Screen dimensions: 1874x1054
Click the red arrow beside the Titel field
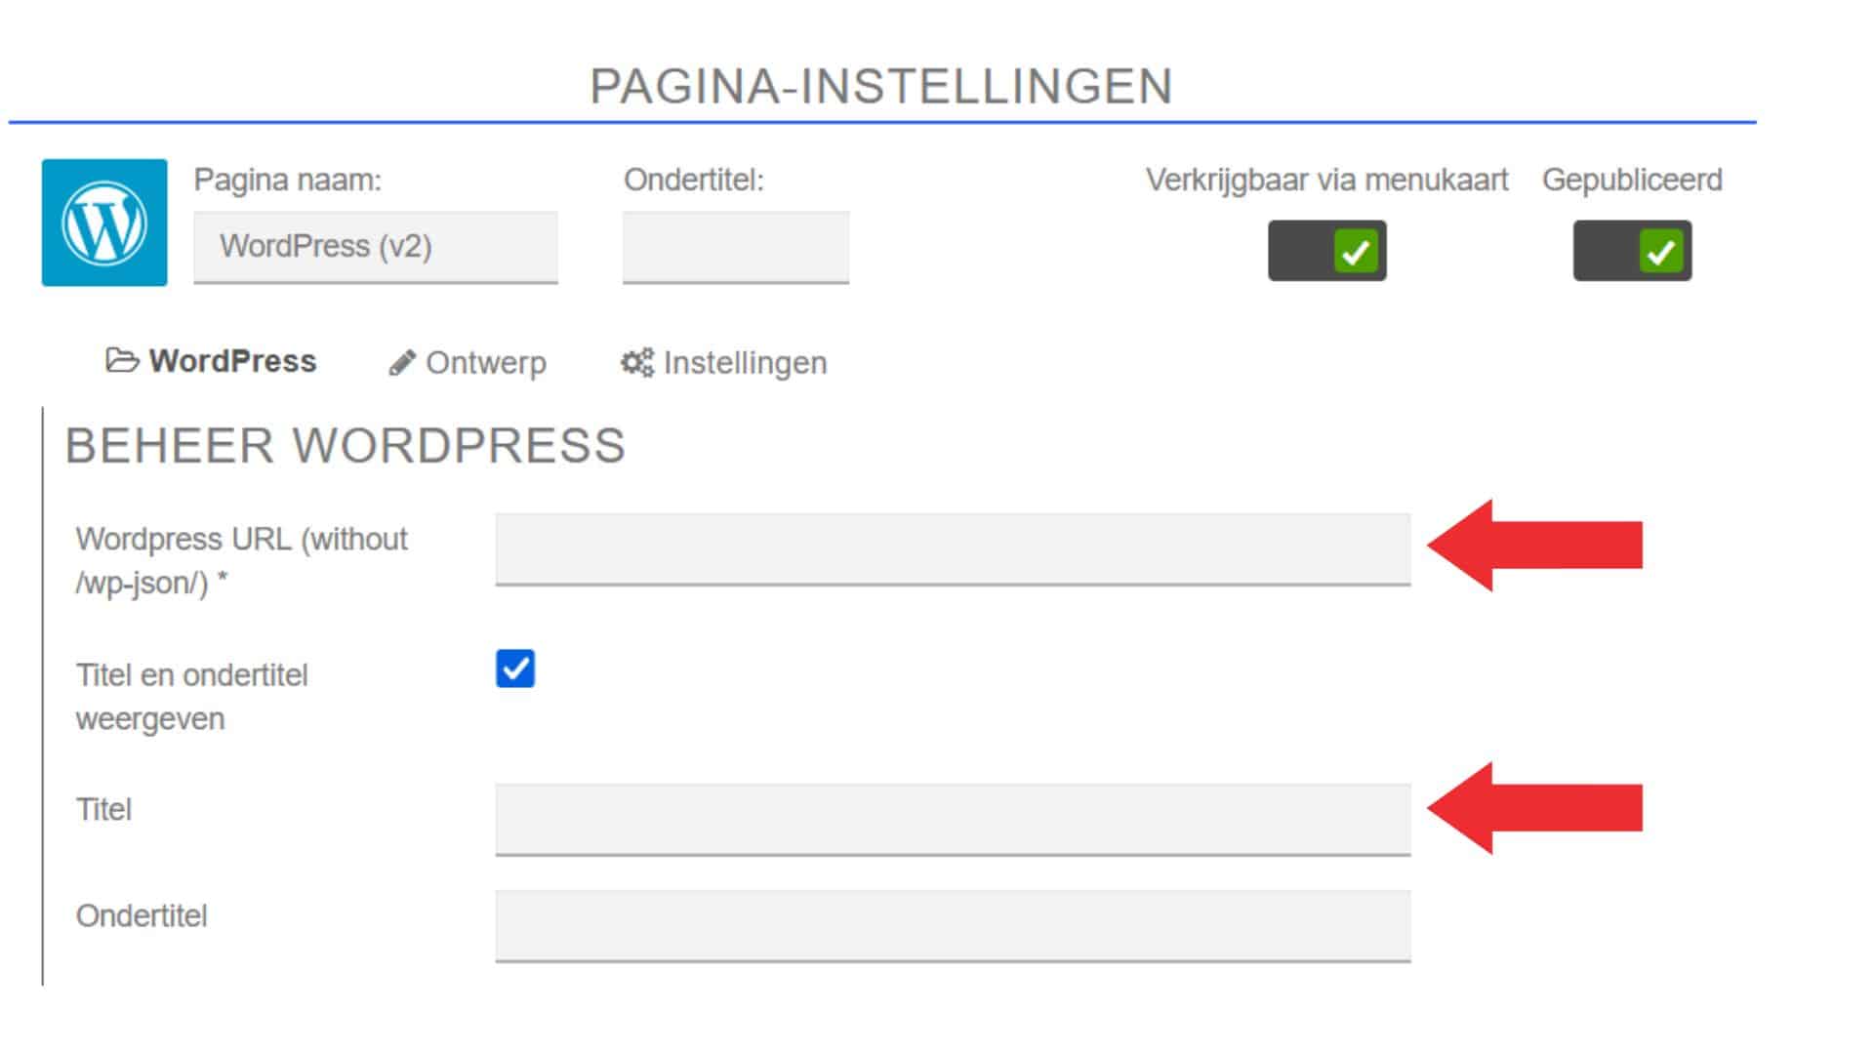(x=1534, y=809)
